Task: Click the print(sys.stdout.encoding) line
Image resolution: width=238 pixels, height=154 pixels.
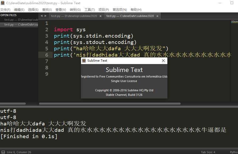Action: click(95, 42)
